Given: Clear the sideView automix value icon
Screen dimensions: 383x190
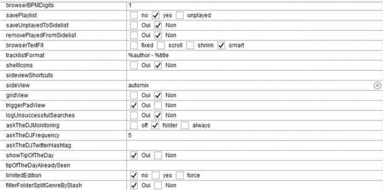Looking at the screenshot, I should 377,85.
